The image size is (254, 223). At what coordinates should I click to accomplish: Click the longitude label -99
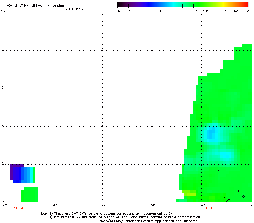pos(102,205)
